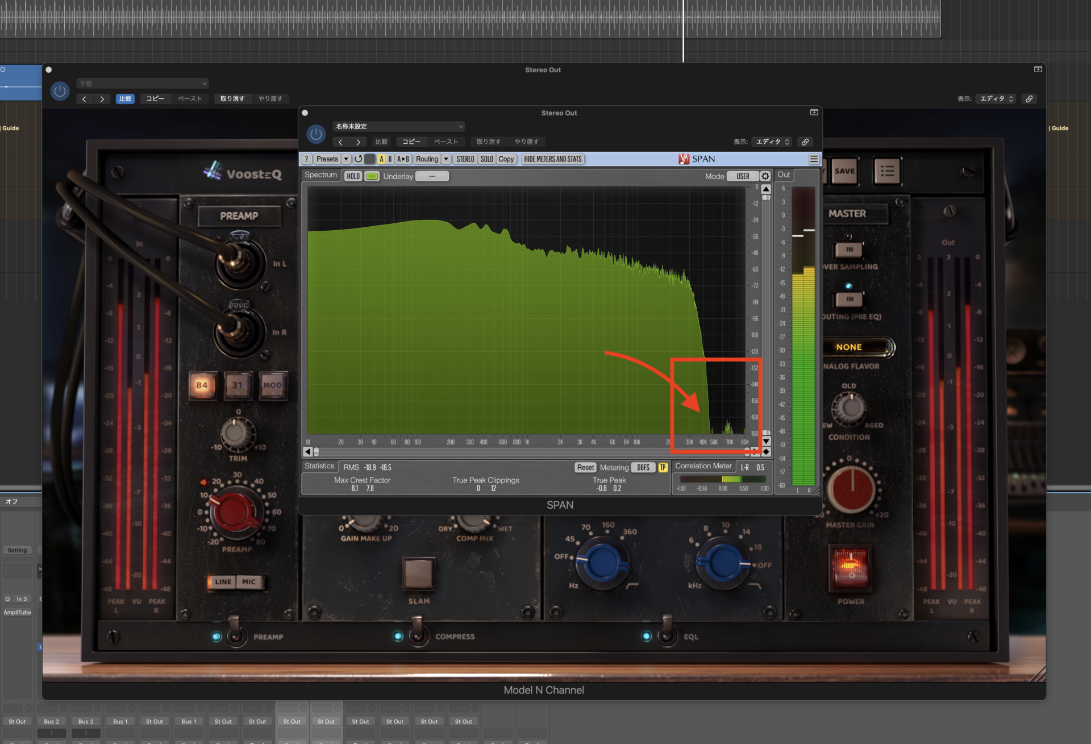
Task: Select the B state slot in SPAN
Action: (390, 159)
